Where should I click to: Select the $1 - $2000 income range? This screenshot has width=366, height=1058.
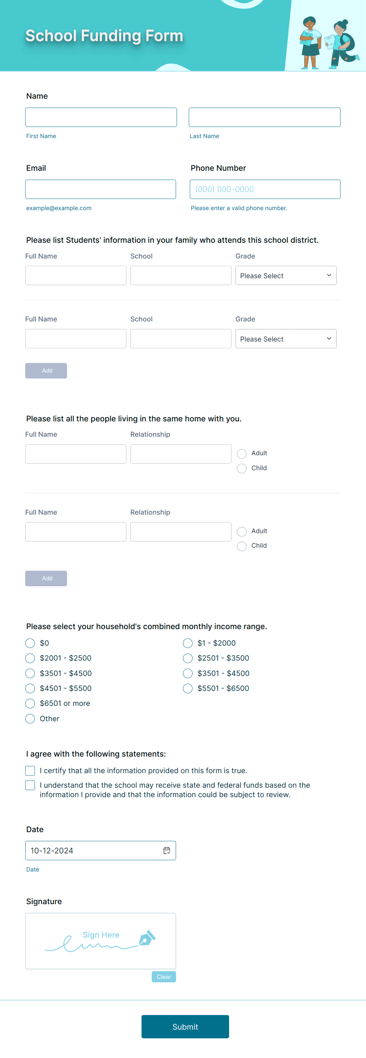point(187,643)
